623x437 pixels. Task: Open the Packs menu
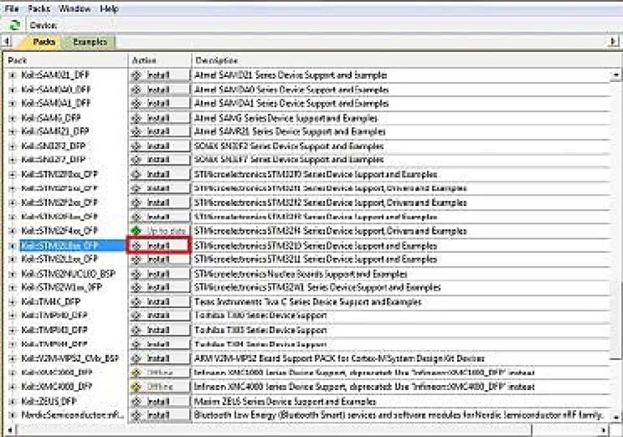tap(39, 9)
